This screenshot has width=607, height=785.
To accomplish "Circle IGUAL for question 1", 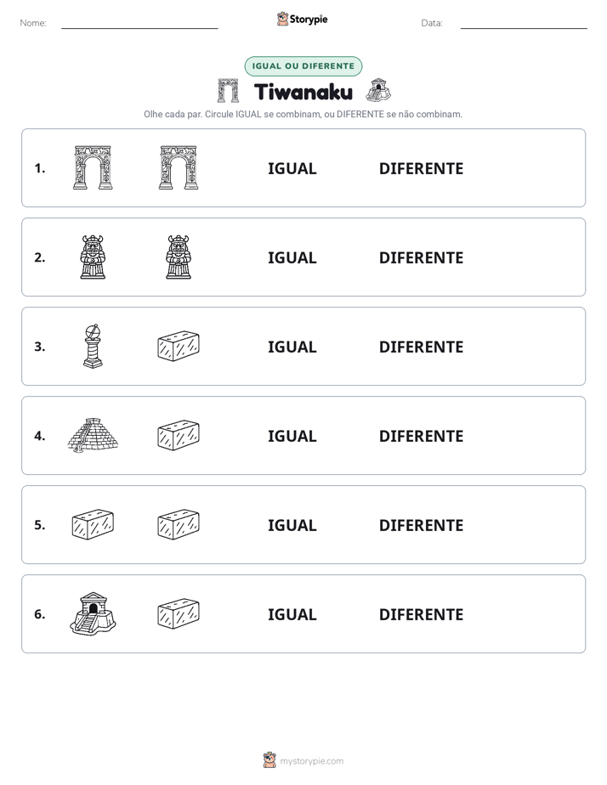I will click(292, 169).
